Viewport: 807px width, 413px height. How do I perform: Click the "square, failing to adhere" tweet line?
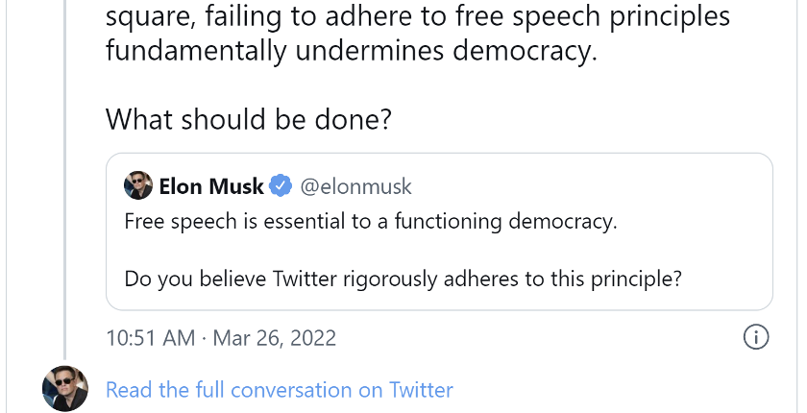(417, 17)
